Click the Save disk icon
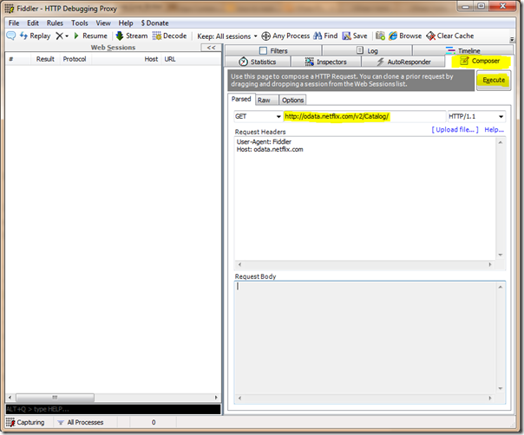 (x=346, y=36)
